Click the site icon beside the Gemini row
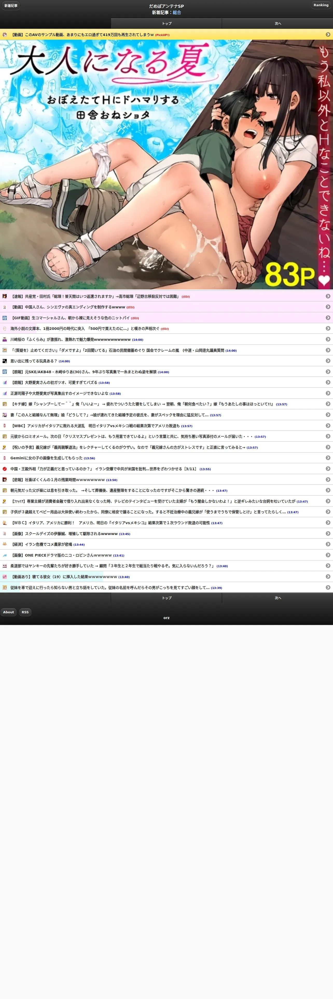333x999 pixels. pyautogui.click(x=5, y=458)
